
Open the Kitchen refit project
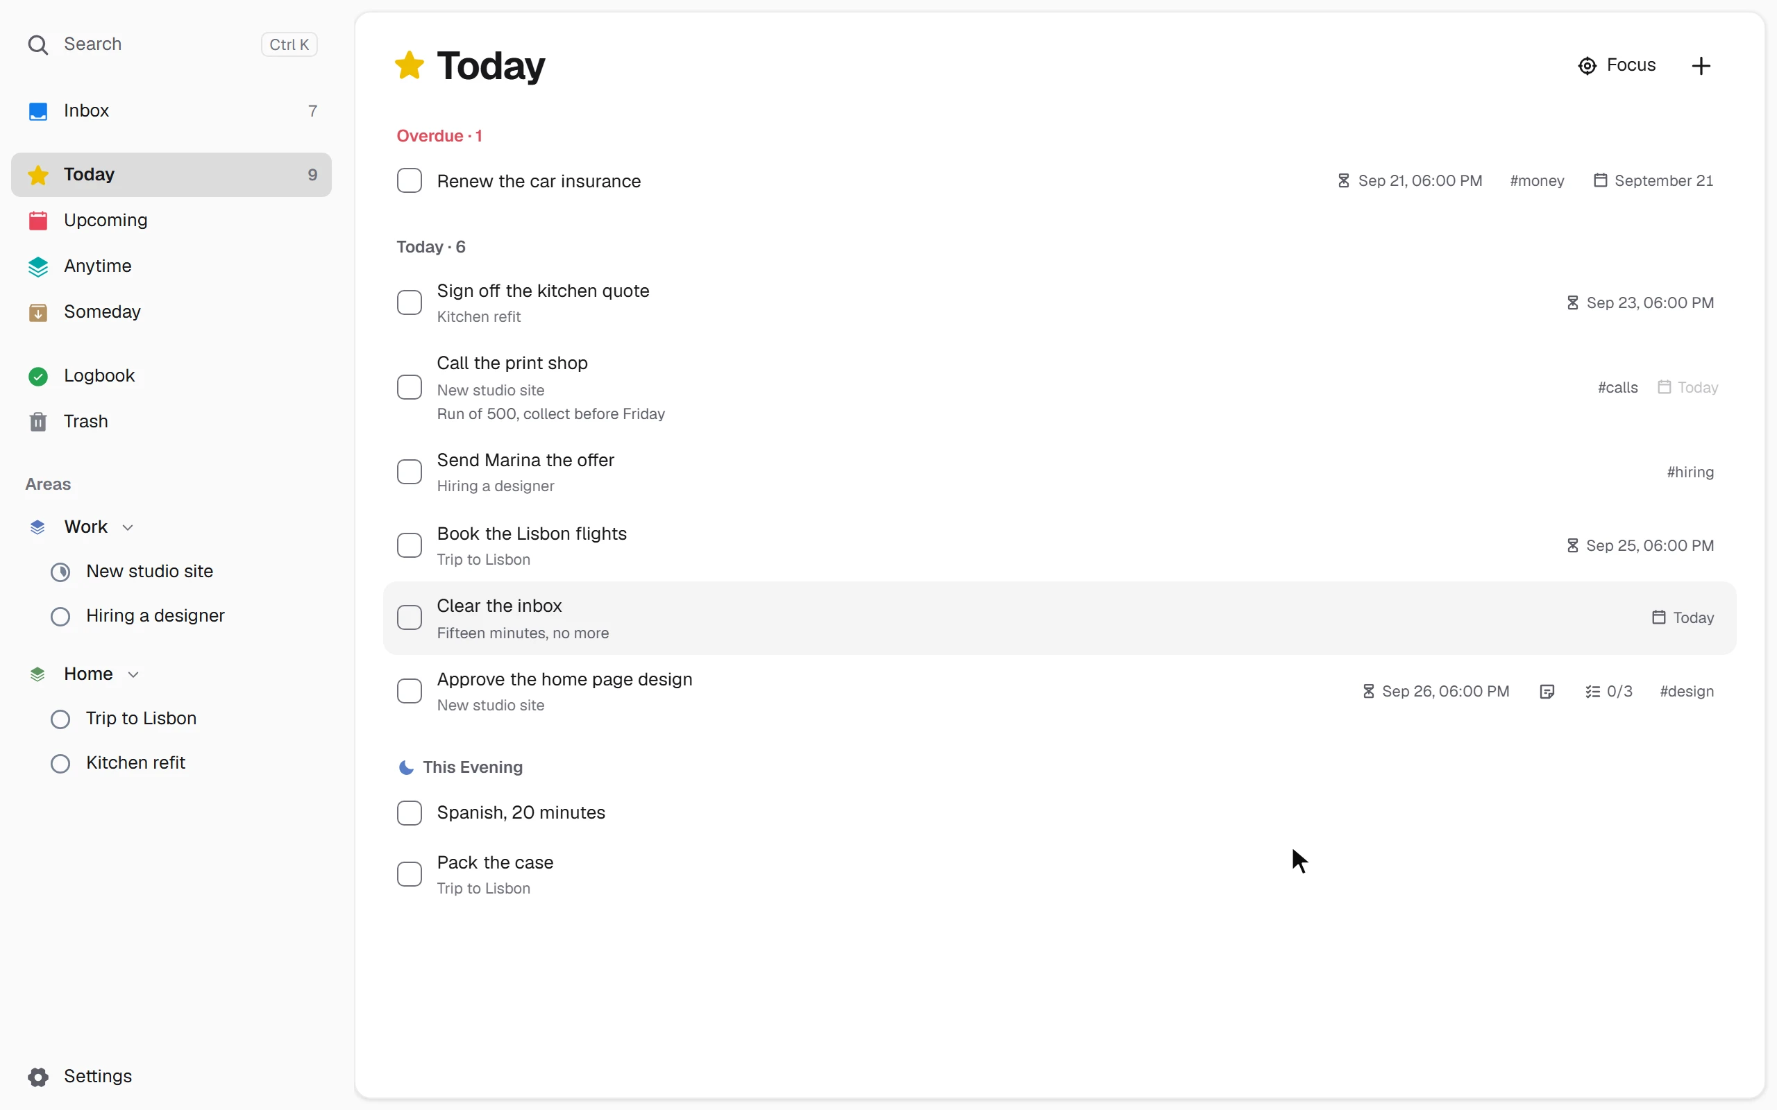[x=171, y=764]
